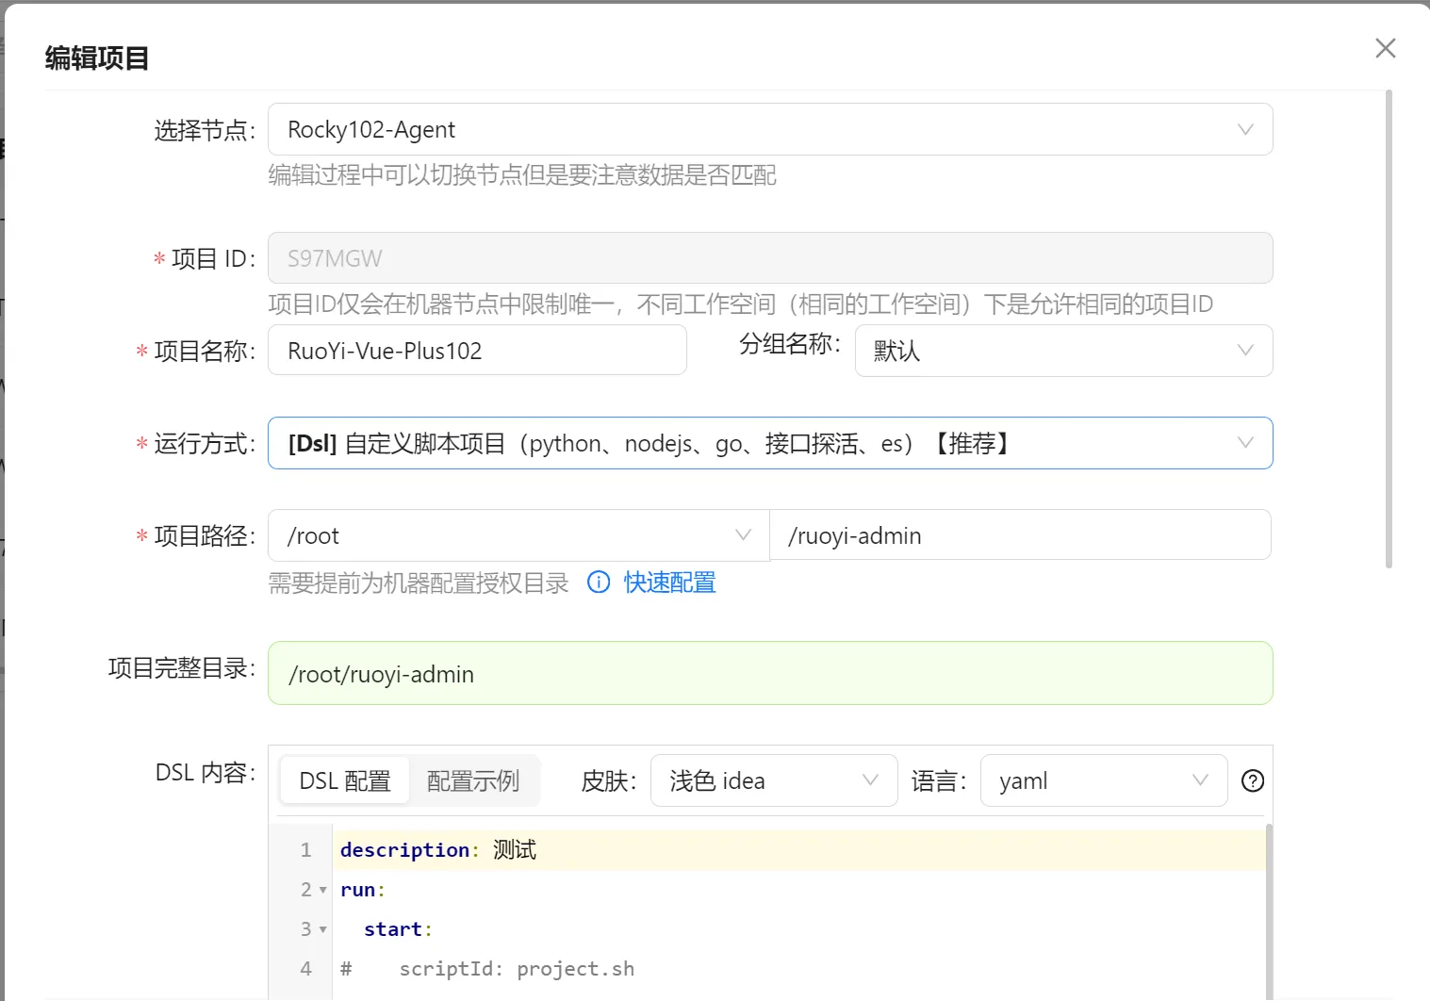The image size is (1430, 1001).
Task: Click the /ruoyi-admin path input field
Action: [1019, 535]
